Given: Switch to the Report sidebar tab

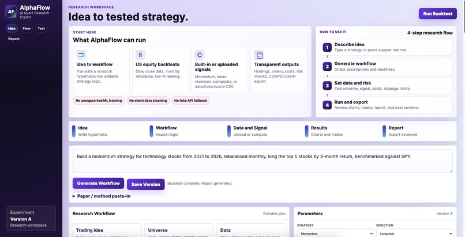Looking at the screenshot, I should coord(14,39).
